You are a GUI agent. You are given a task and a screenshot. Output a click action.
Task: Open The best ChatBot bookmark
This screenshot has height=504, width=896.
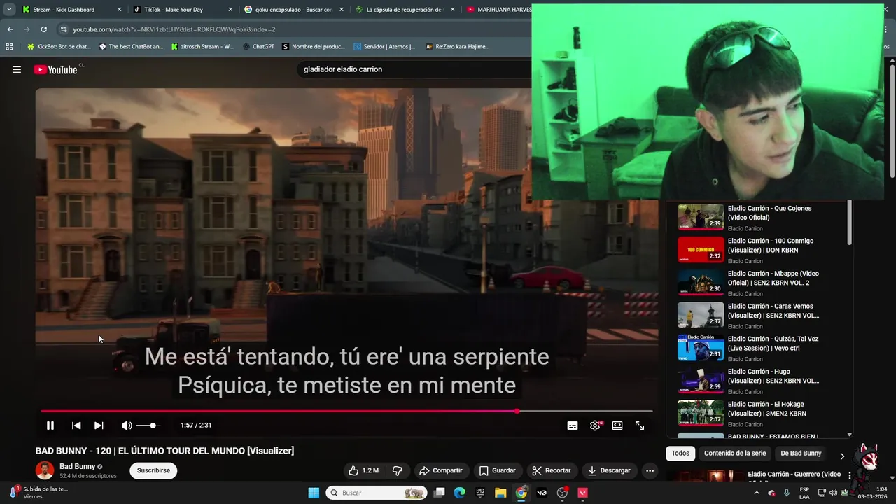click(x=131, y=47)
